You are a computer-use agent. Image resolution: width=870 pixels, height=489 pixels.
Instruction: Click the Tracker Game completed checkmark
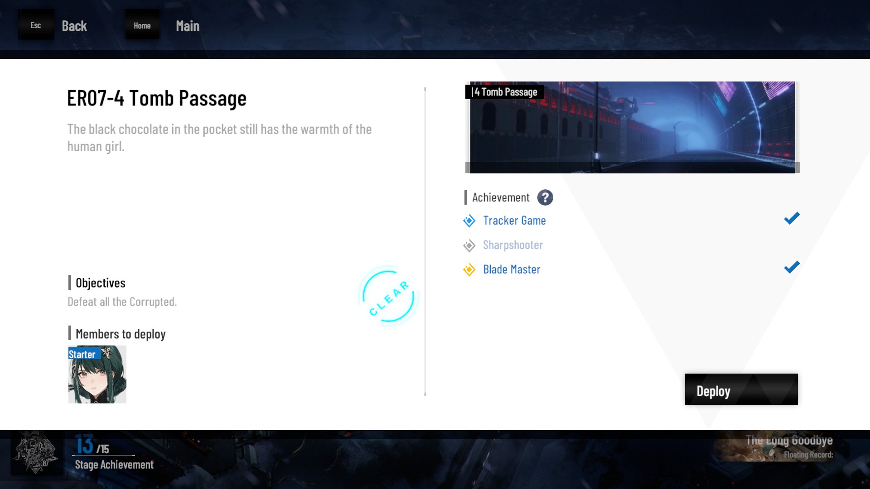[792, 219]
